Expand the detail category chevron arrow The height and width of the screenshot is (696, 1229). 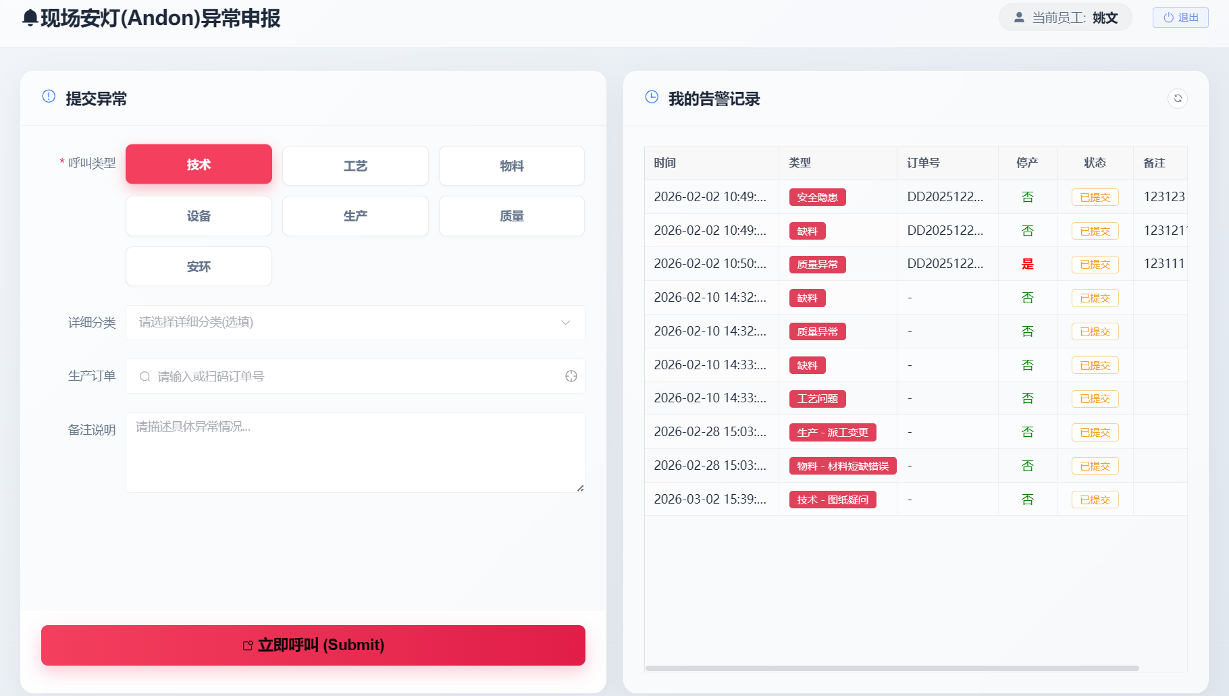(x=565, y=323)
